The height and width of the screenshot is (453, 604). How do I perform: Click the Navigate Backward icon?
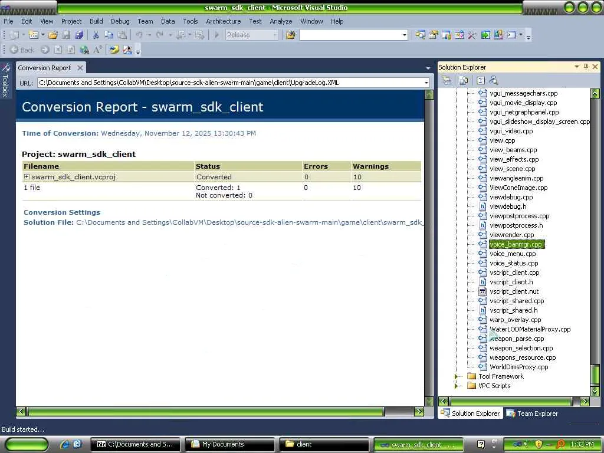180,35
